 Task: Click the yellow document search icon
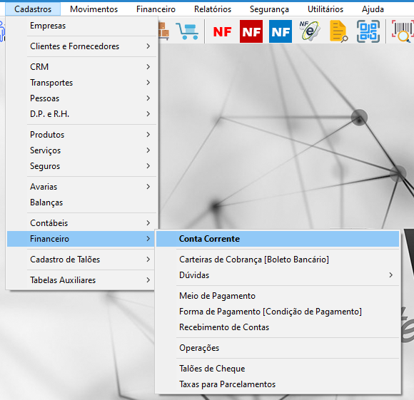[x=338, y=31]
